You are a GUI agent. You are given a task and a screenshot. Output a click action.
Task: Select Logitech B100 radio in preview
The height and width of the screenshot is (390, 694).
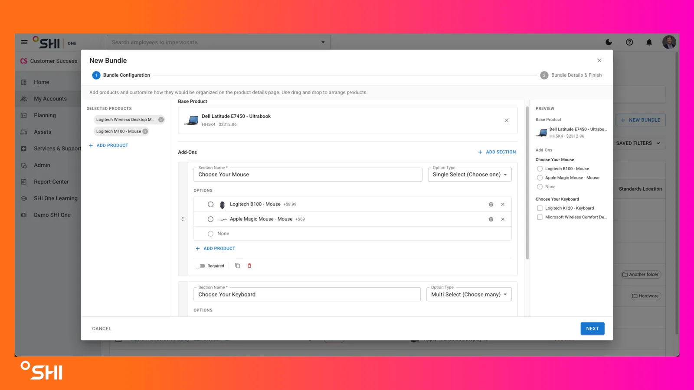pos(540,169)
